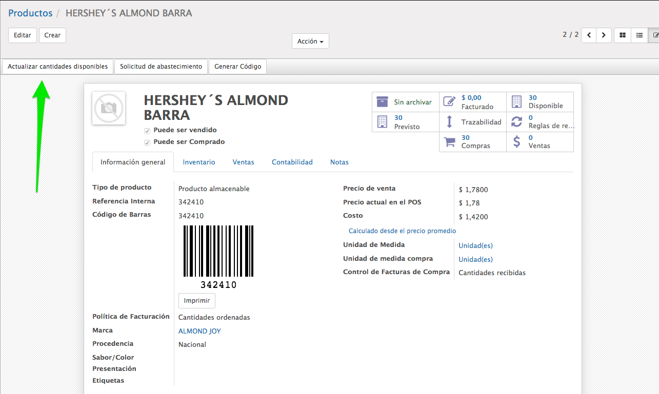Click the Generar Código button
Screen dimensions: 659x394
pyautogui.click(x=237, y=67)
